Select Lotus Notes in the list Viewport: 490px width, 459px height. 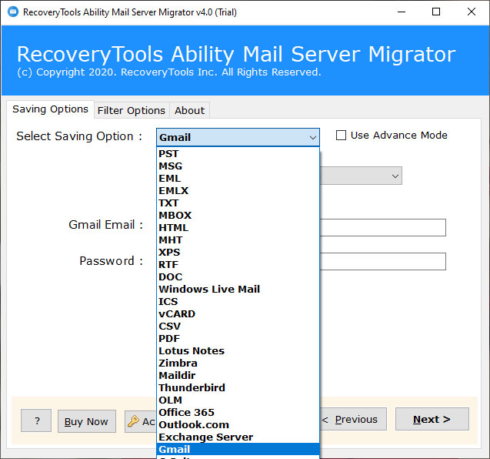coord(238,350)
